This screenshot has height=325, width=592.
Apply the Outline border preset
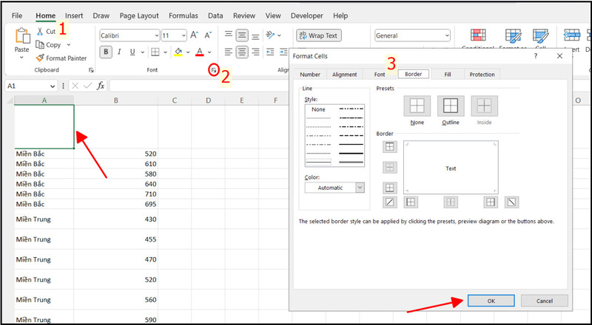pyautogui.click(x=450, y=106)
